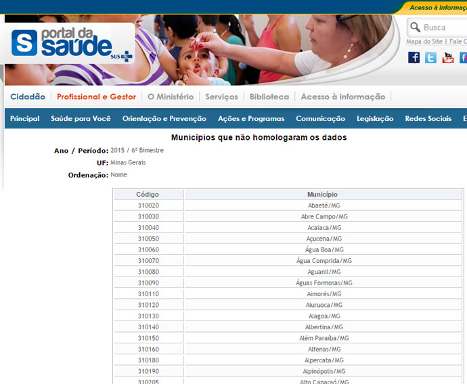Open the O Ministério tab
The image size is (467, 384).
click(x=171, y=97)
